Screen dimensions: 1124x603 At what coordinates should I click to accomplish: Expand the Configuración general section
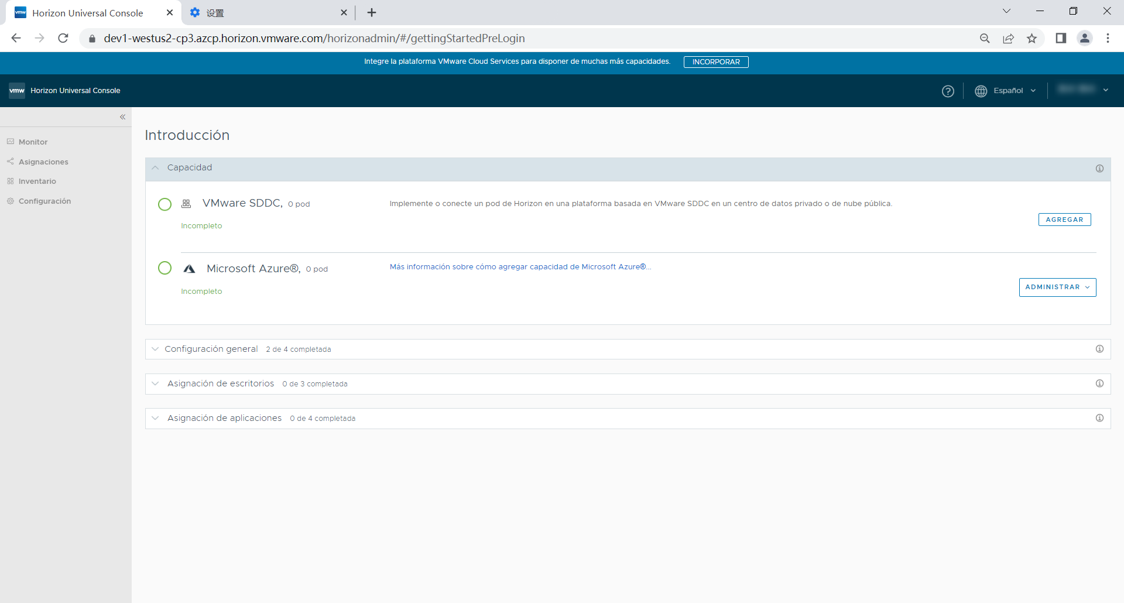[155, 349]
